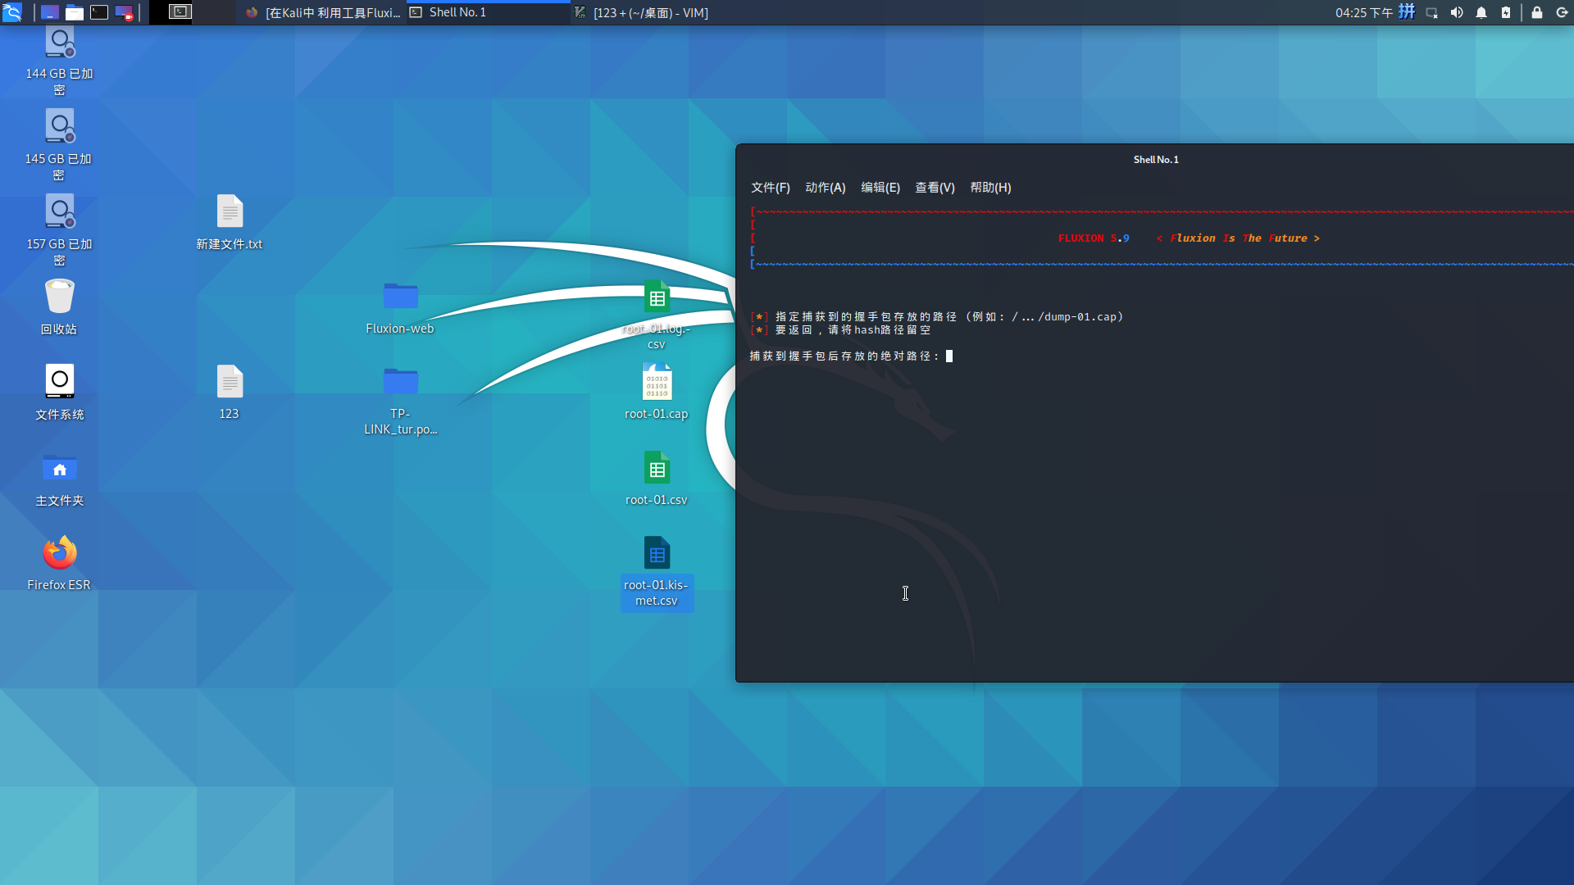Click the 'Fluxion Is The Future' slogan text
Image resolution: width=1574 pixels, height=885 pixels.
[1238, 238]
